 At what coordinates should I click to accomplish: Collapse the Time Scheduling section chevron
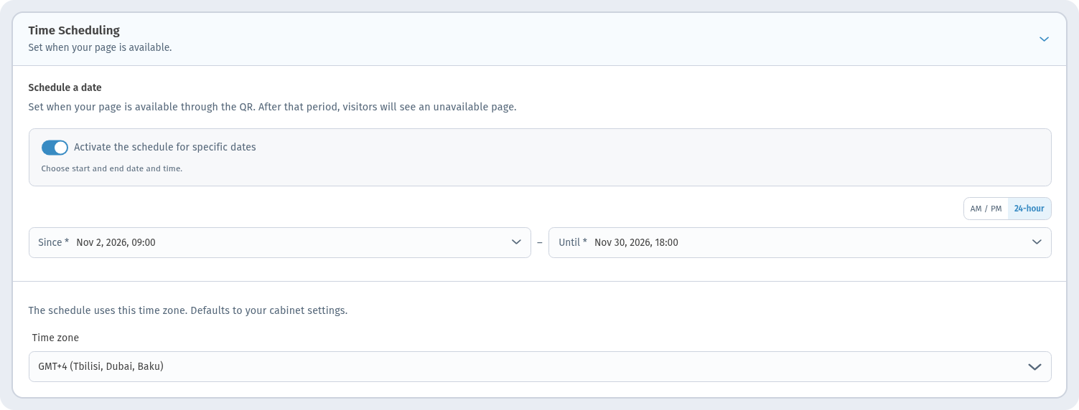click(x=1044, y=39)
